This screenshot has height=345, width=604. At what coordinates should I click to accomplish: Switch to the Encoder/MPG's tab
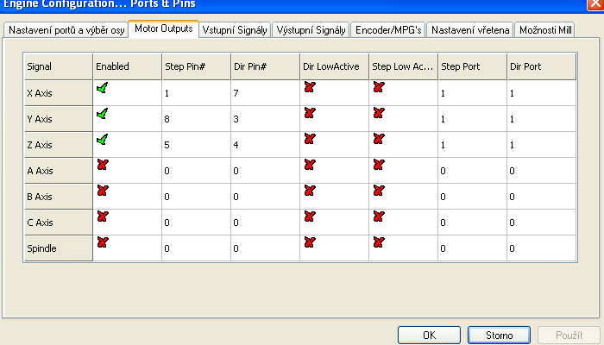(x=387, y=29)
